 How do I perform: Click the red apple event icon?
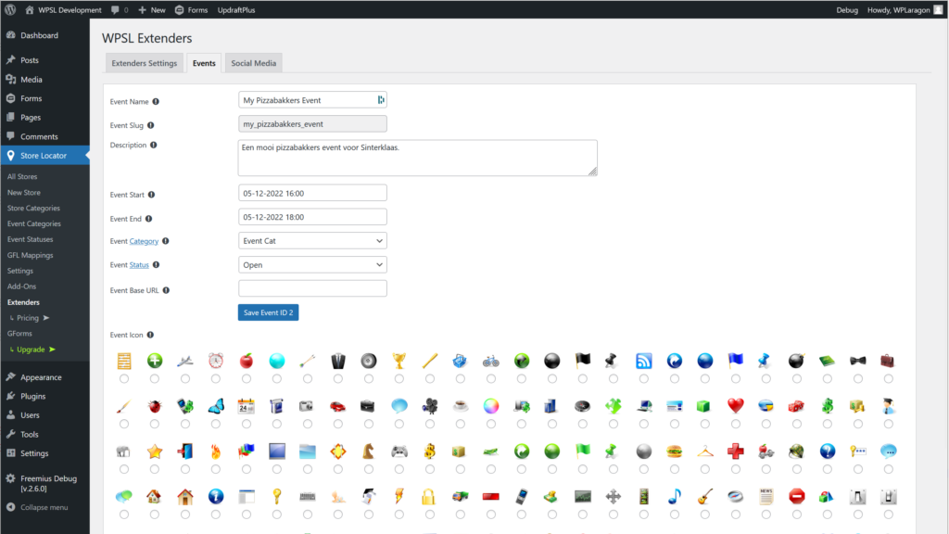pyautogui.click(x=247, y=361)
